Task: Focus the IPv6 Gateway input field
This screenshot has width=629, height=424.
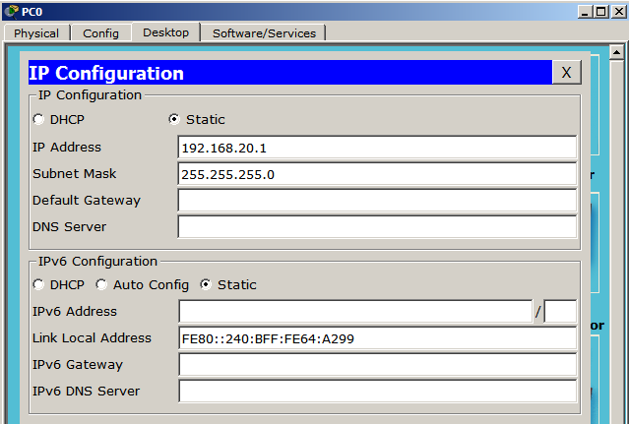Action: point(377,365)
